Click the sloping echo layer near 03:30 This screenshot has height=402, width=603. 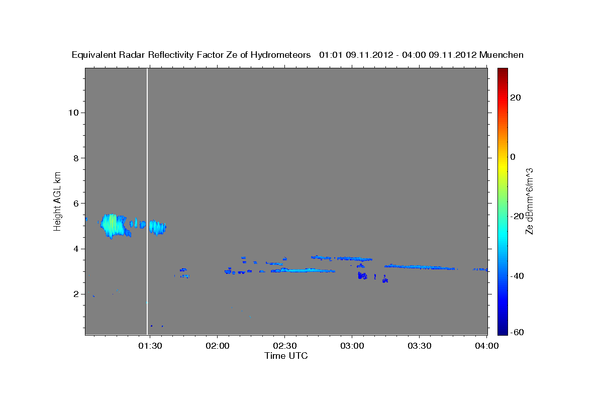[421, 267]
